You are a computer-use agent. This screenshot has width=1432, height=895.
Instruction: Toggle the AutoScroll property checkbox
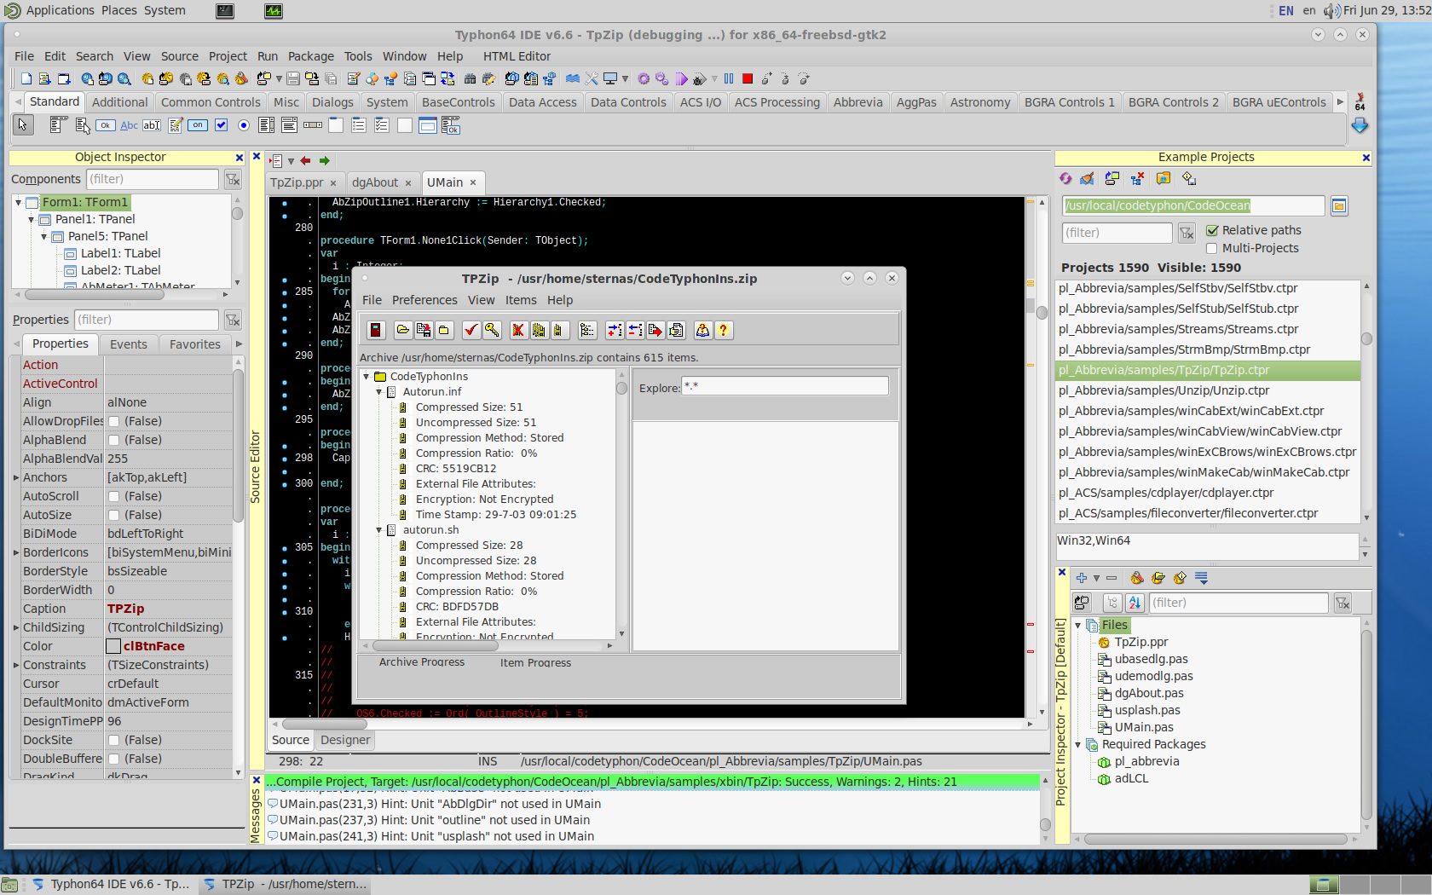click(113, 496)
